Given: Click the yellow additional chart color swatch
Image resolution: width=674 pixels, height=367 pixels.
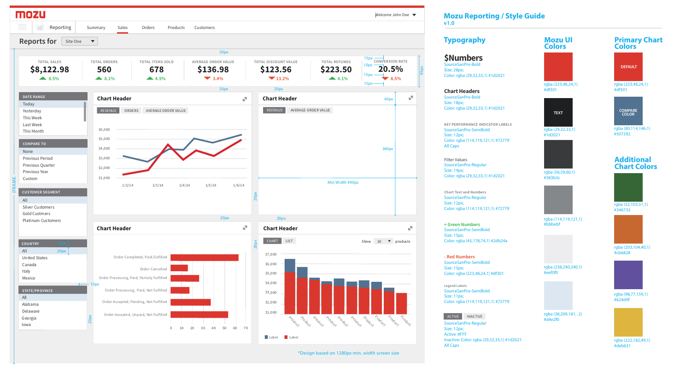Looking at the screenshot, I should tap(628, 322).
